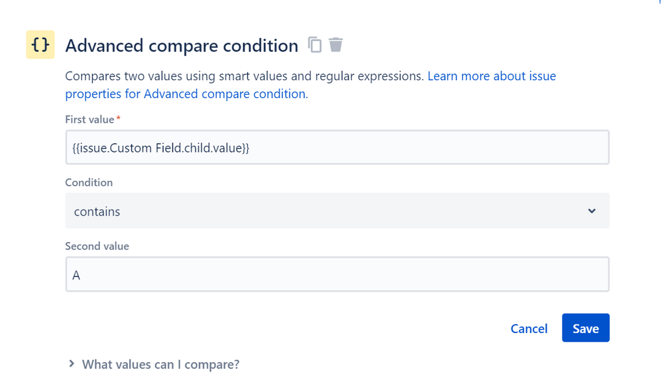
Task: Duplicate the condition using the copy icon
Action: (x=315, y=45)
